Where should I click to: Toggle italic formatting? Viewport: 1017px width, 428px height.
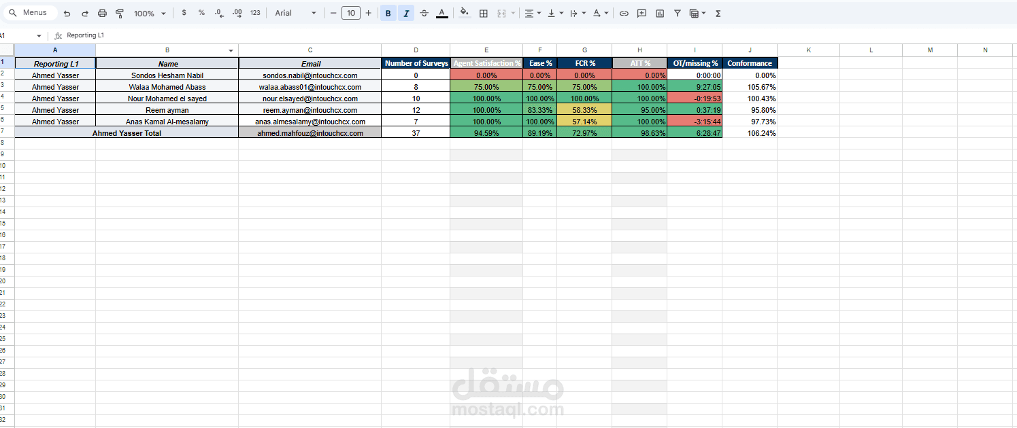[406, 13]
